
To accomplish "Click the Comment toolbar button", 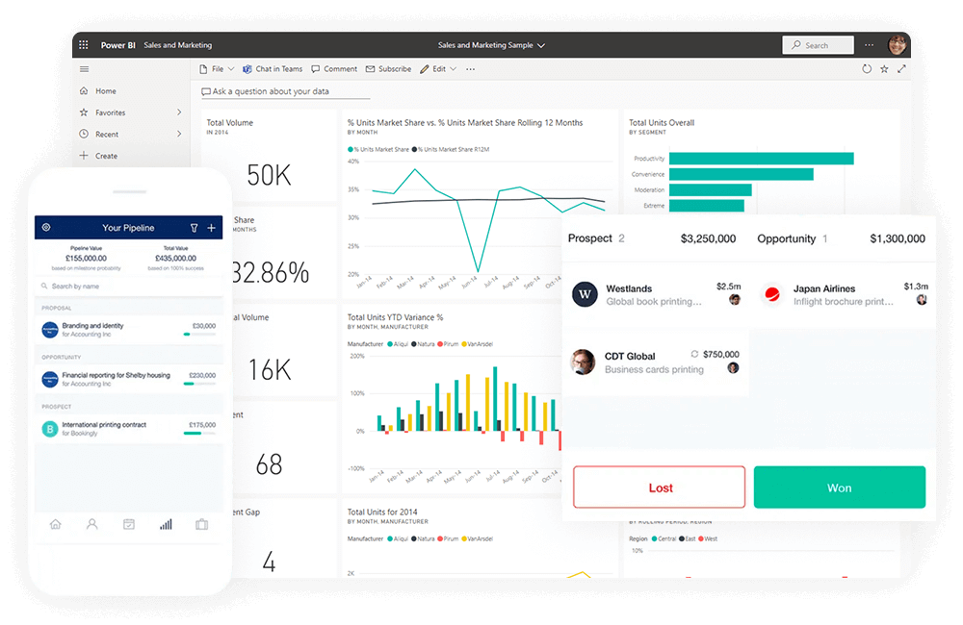I will 334,69.
